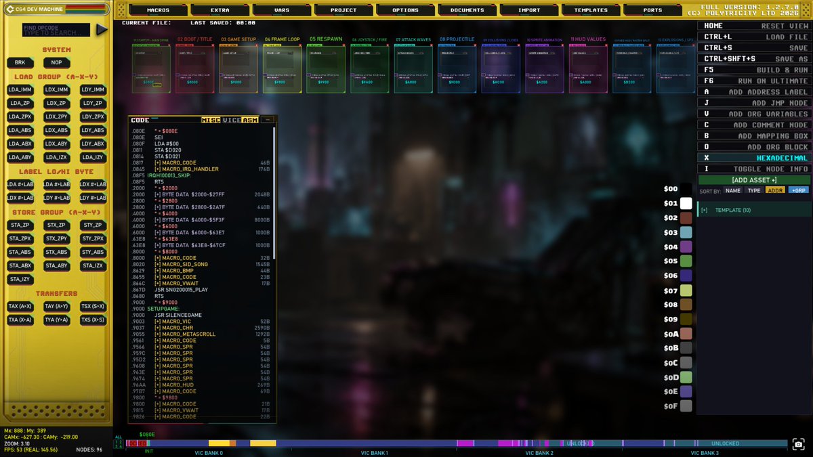Click the Find Opcode search field
The width and height of the screenshot is (813, 457).
click(x=56, y=30)
